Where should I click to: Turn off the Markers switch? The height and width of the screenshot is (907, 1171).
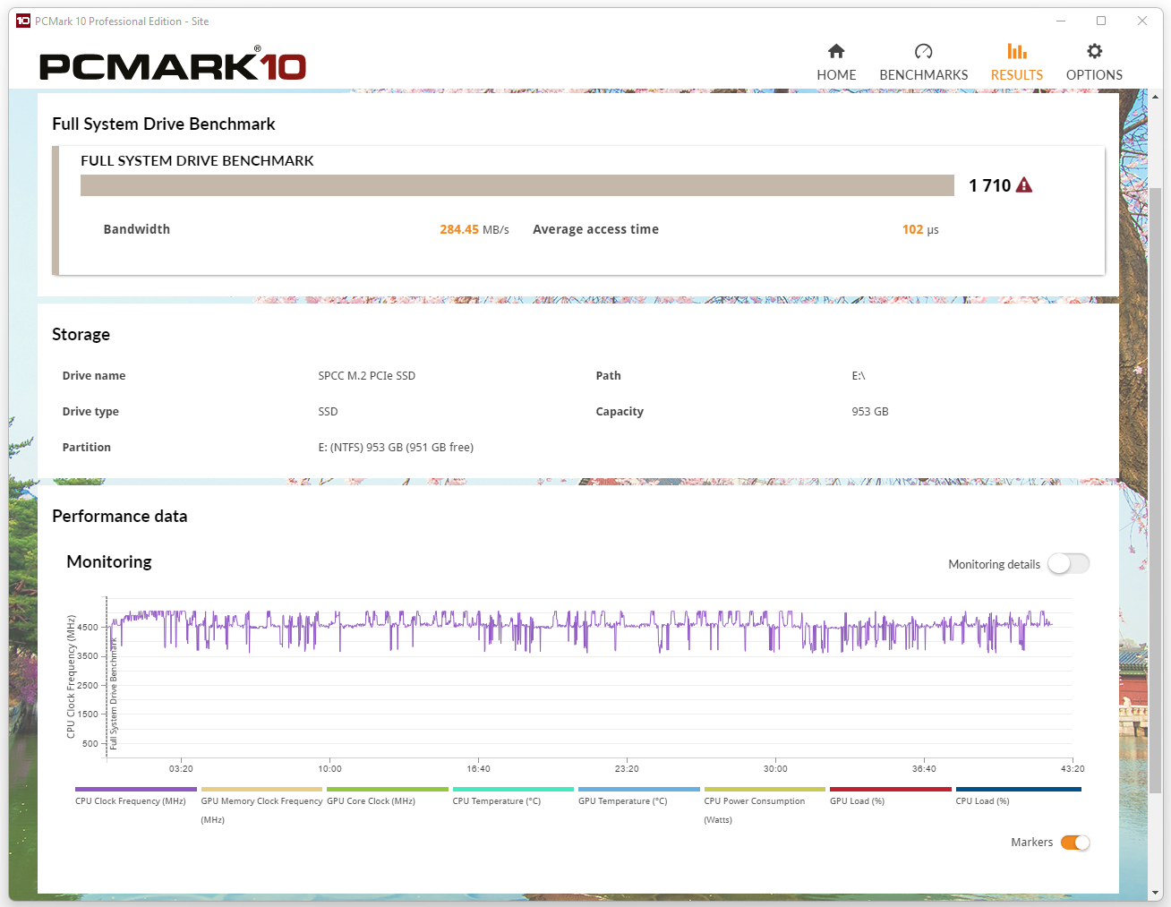coord(1075,843)
